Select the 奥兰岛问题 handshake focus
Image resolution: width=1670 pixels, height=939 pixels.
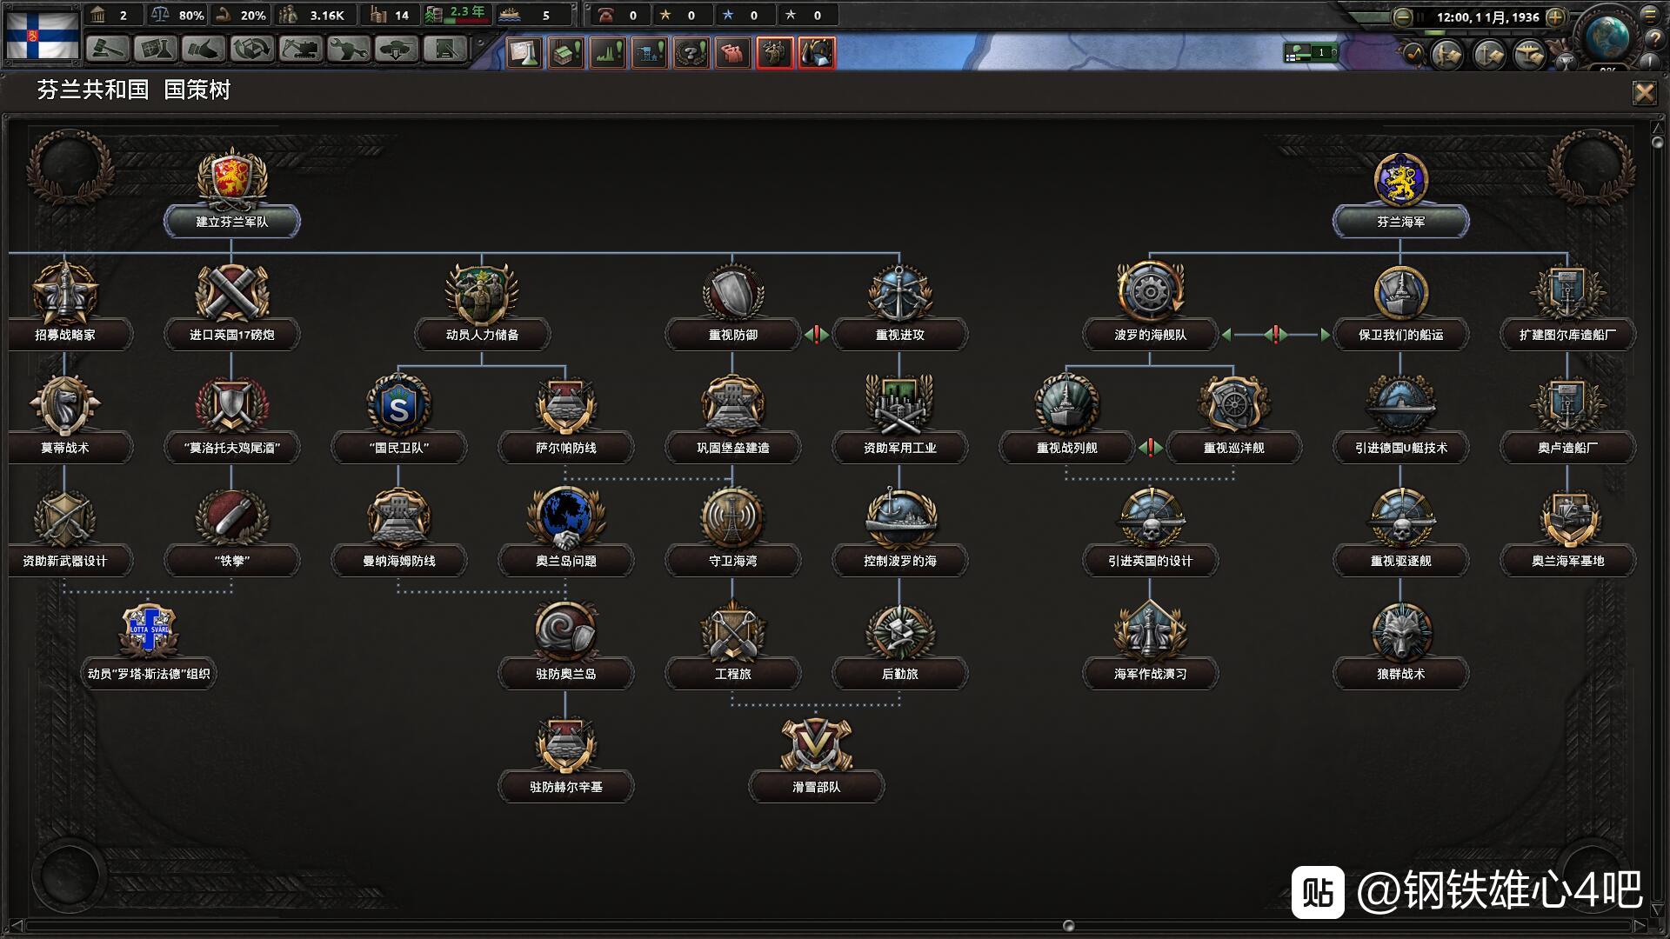pos(565,532)
